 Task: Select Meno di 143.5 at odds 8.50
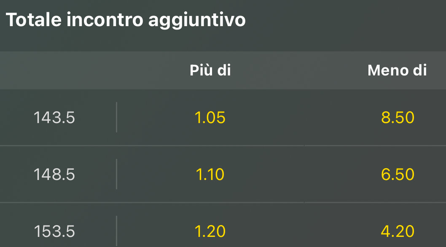point(398,118)
